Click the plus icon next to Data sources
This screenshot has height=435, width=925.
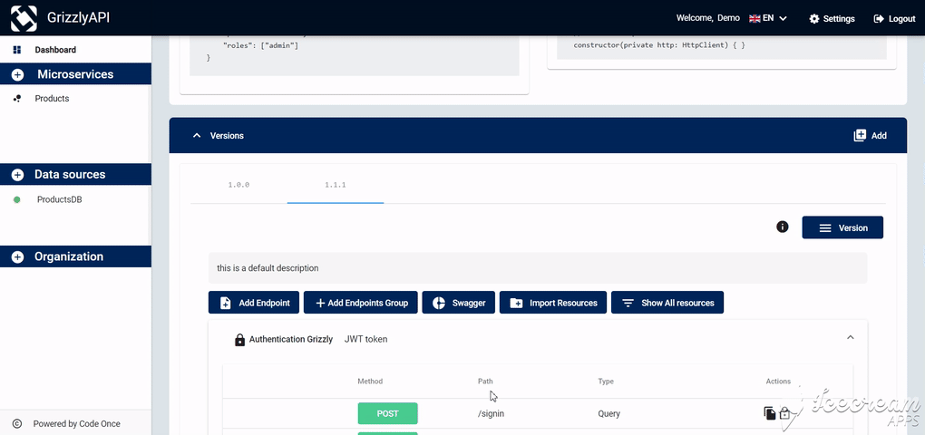[18, 175]
